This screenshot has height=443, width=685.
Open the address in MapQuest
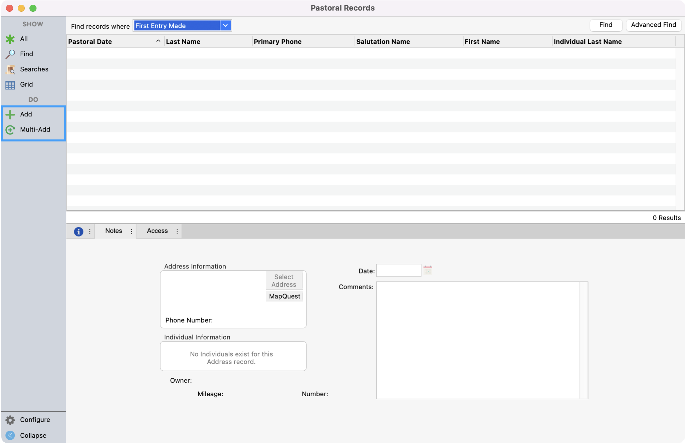tap(284, 296)
